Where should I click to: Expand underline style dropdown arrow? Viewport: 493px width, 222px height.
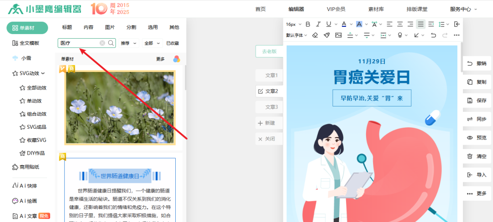coord(336,24)
